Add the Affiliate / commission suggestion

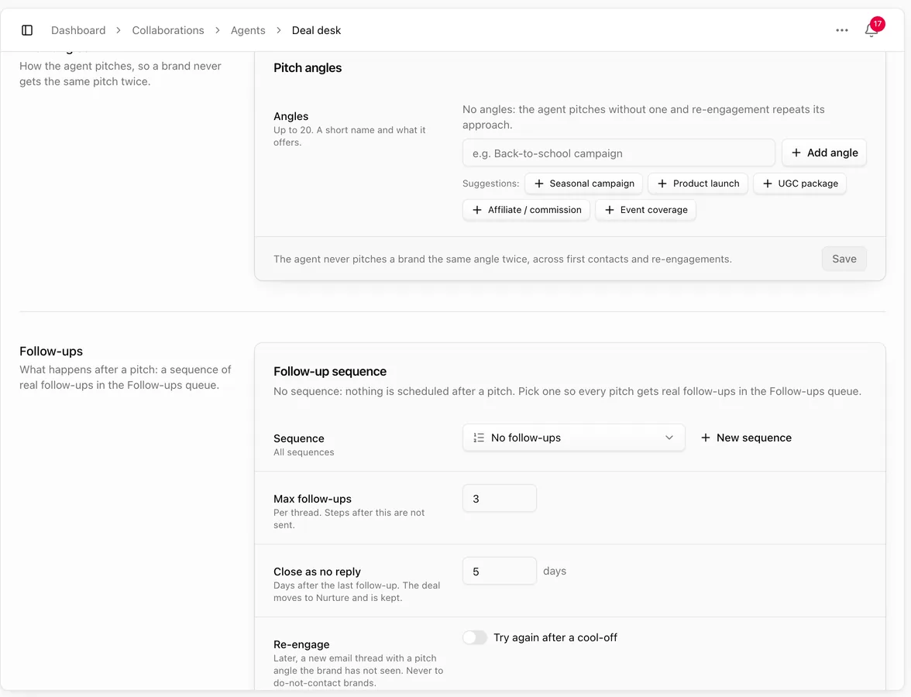point(527,210)
